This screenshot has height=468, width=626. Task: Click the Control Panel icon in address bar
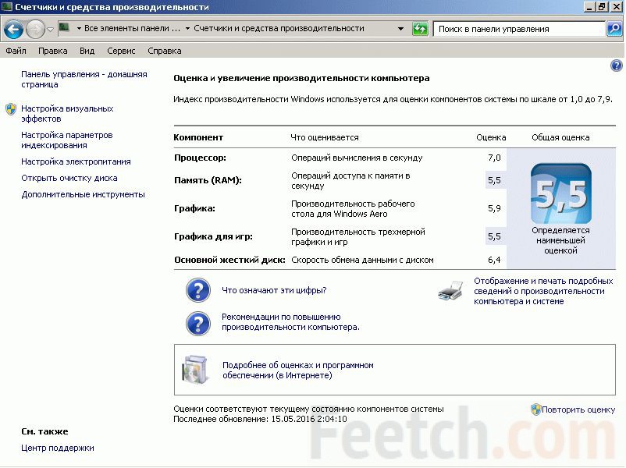64,28
